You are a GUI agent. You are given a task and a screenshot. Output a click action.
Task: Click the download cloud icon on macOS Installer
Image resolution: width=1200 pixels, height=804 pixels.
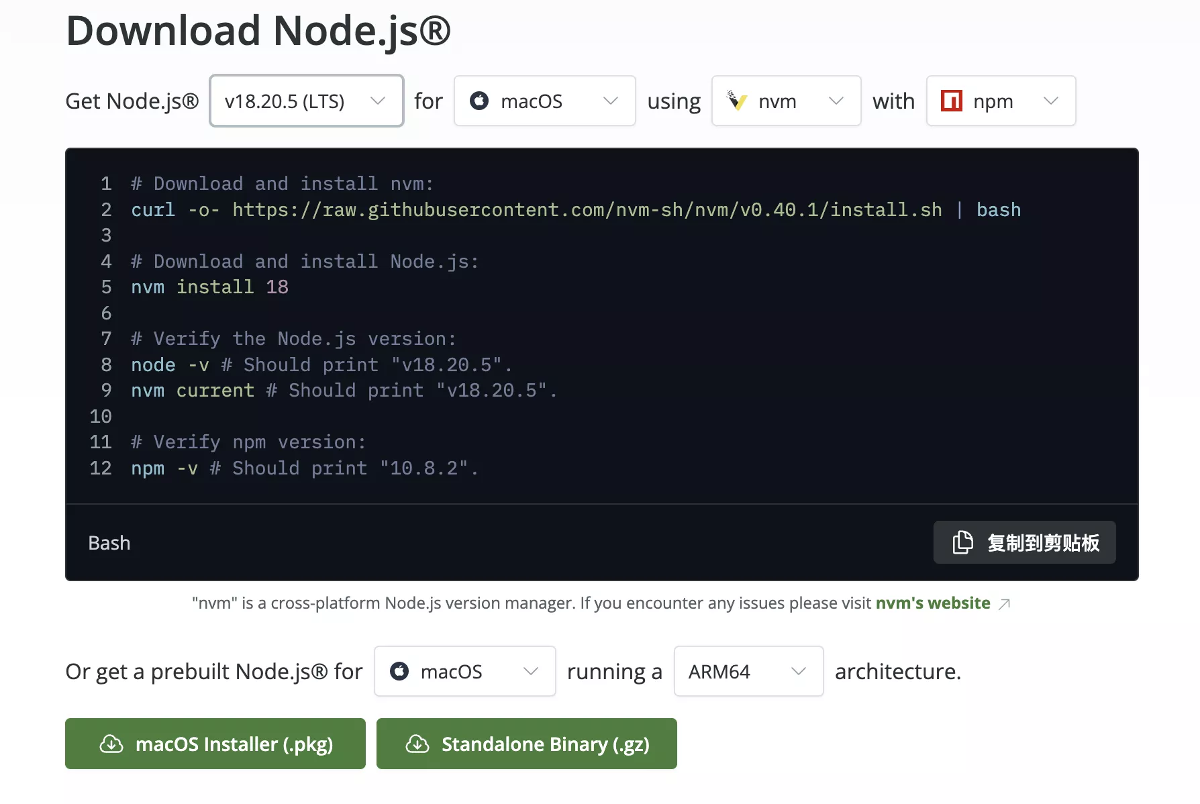[111, 744]
